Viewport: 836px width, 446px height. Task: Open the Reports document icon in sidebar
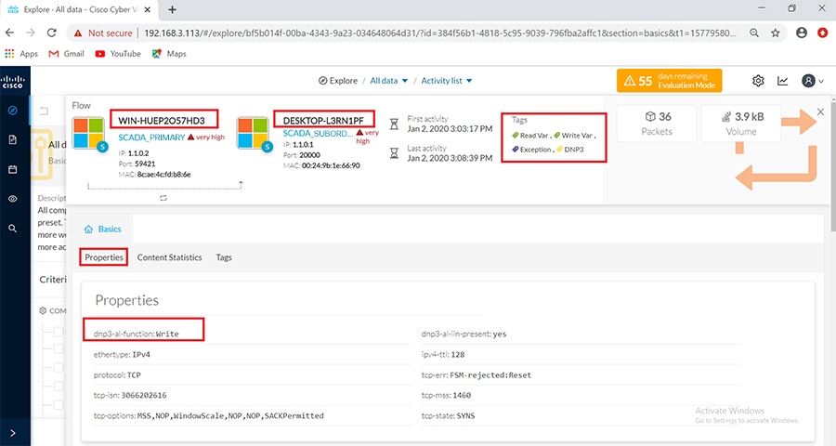pos(13,139)
